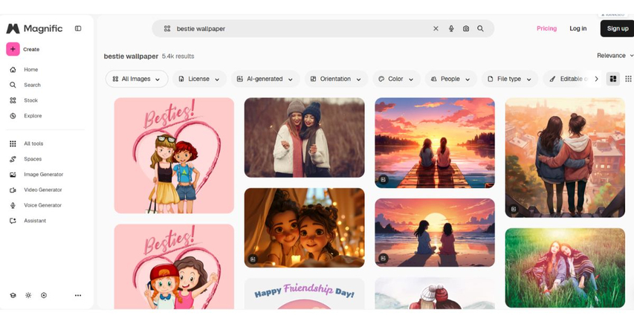The image size is (634, 333).
Task: Expand the All Images dropdown
Action: coord(136,79)
